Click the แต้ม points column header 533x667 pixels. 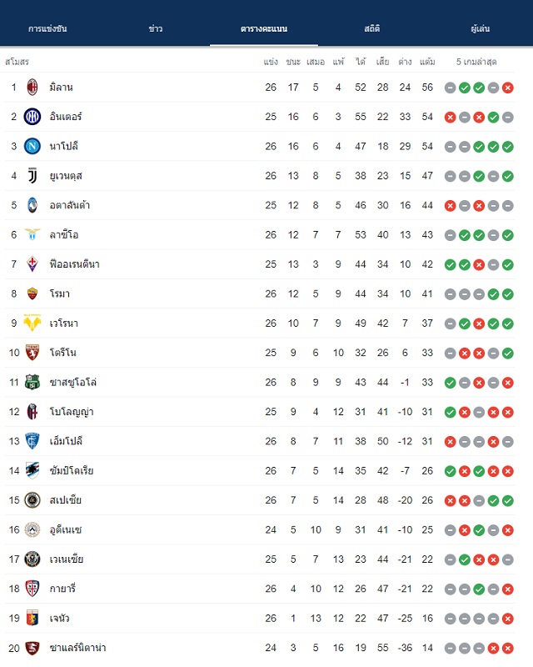tap(427, 62)
